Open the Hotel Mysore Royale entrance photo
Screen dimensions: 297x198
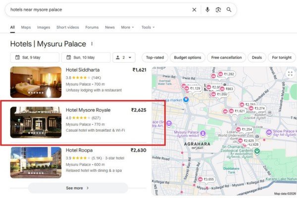(36, 122)
